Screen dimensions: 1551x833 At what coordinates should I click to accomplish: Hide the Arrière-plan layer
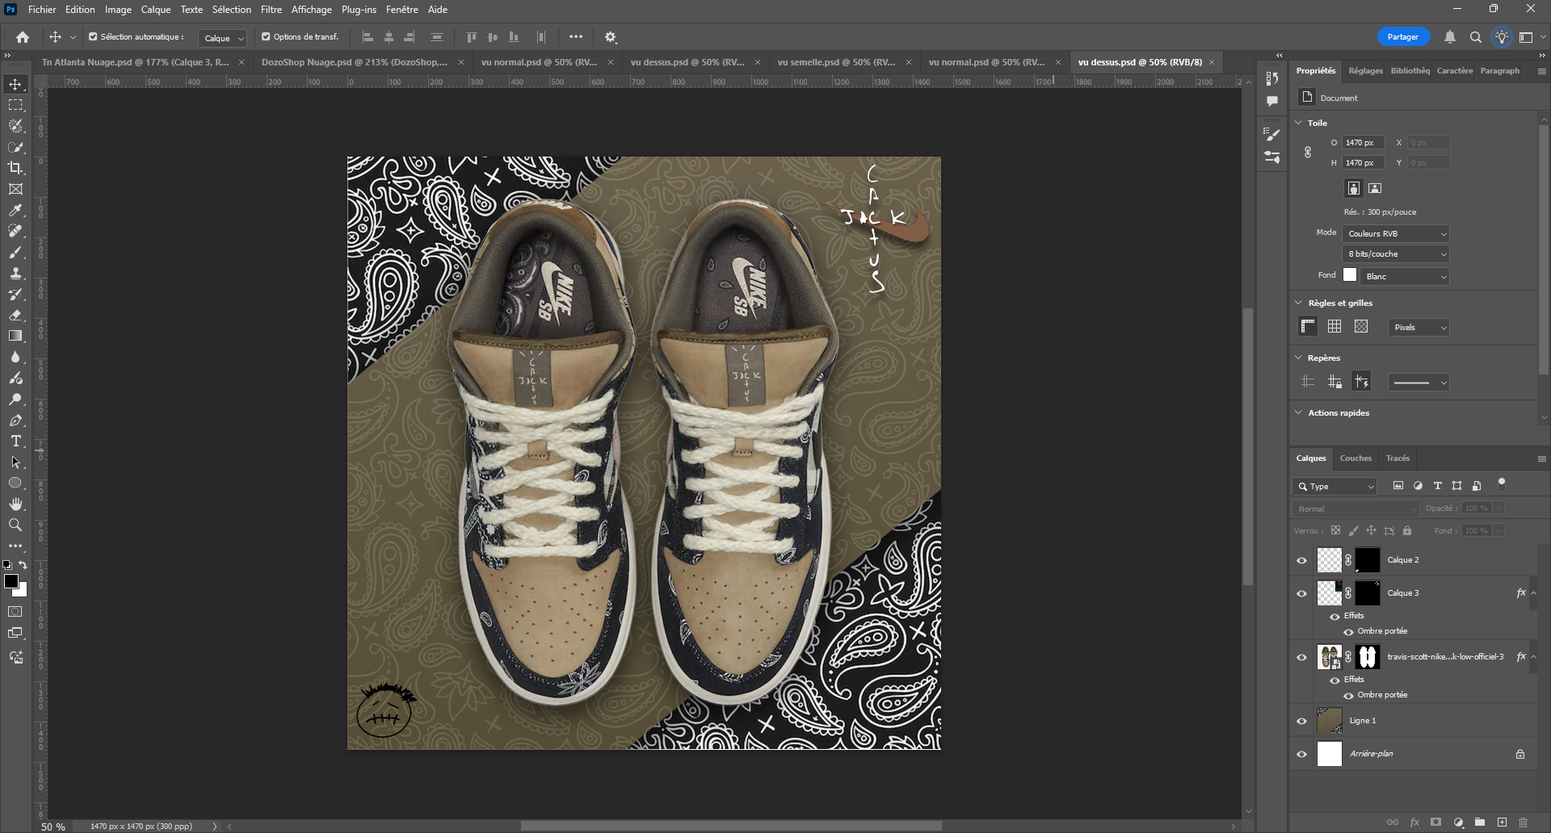(x=1301, y=754)
